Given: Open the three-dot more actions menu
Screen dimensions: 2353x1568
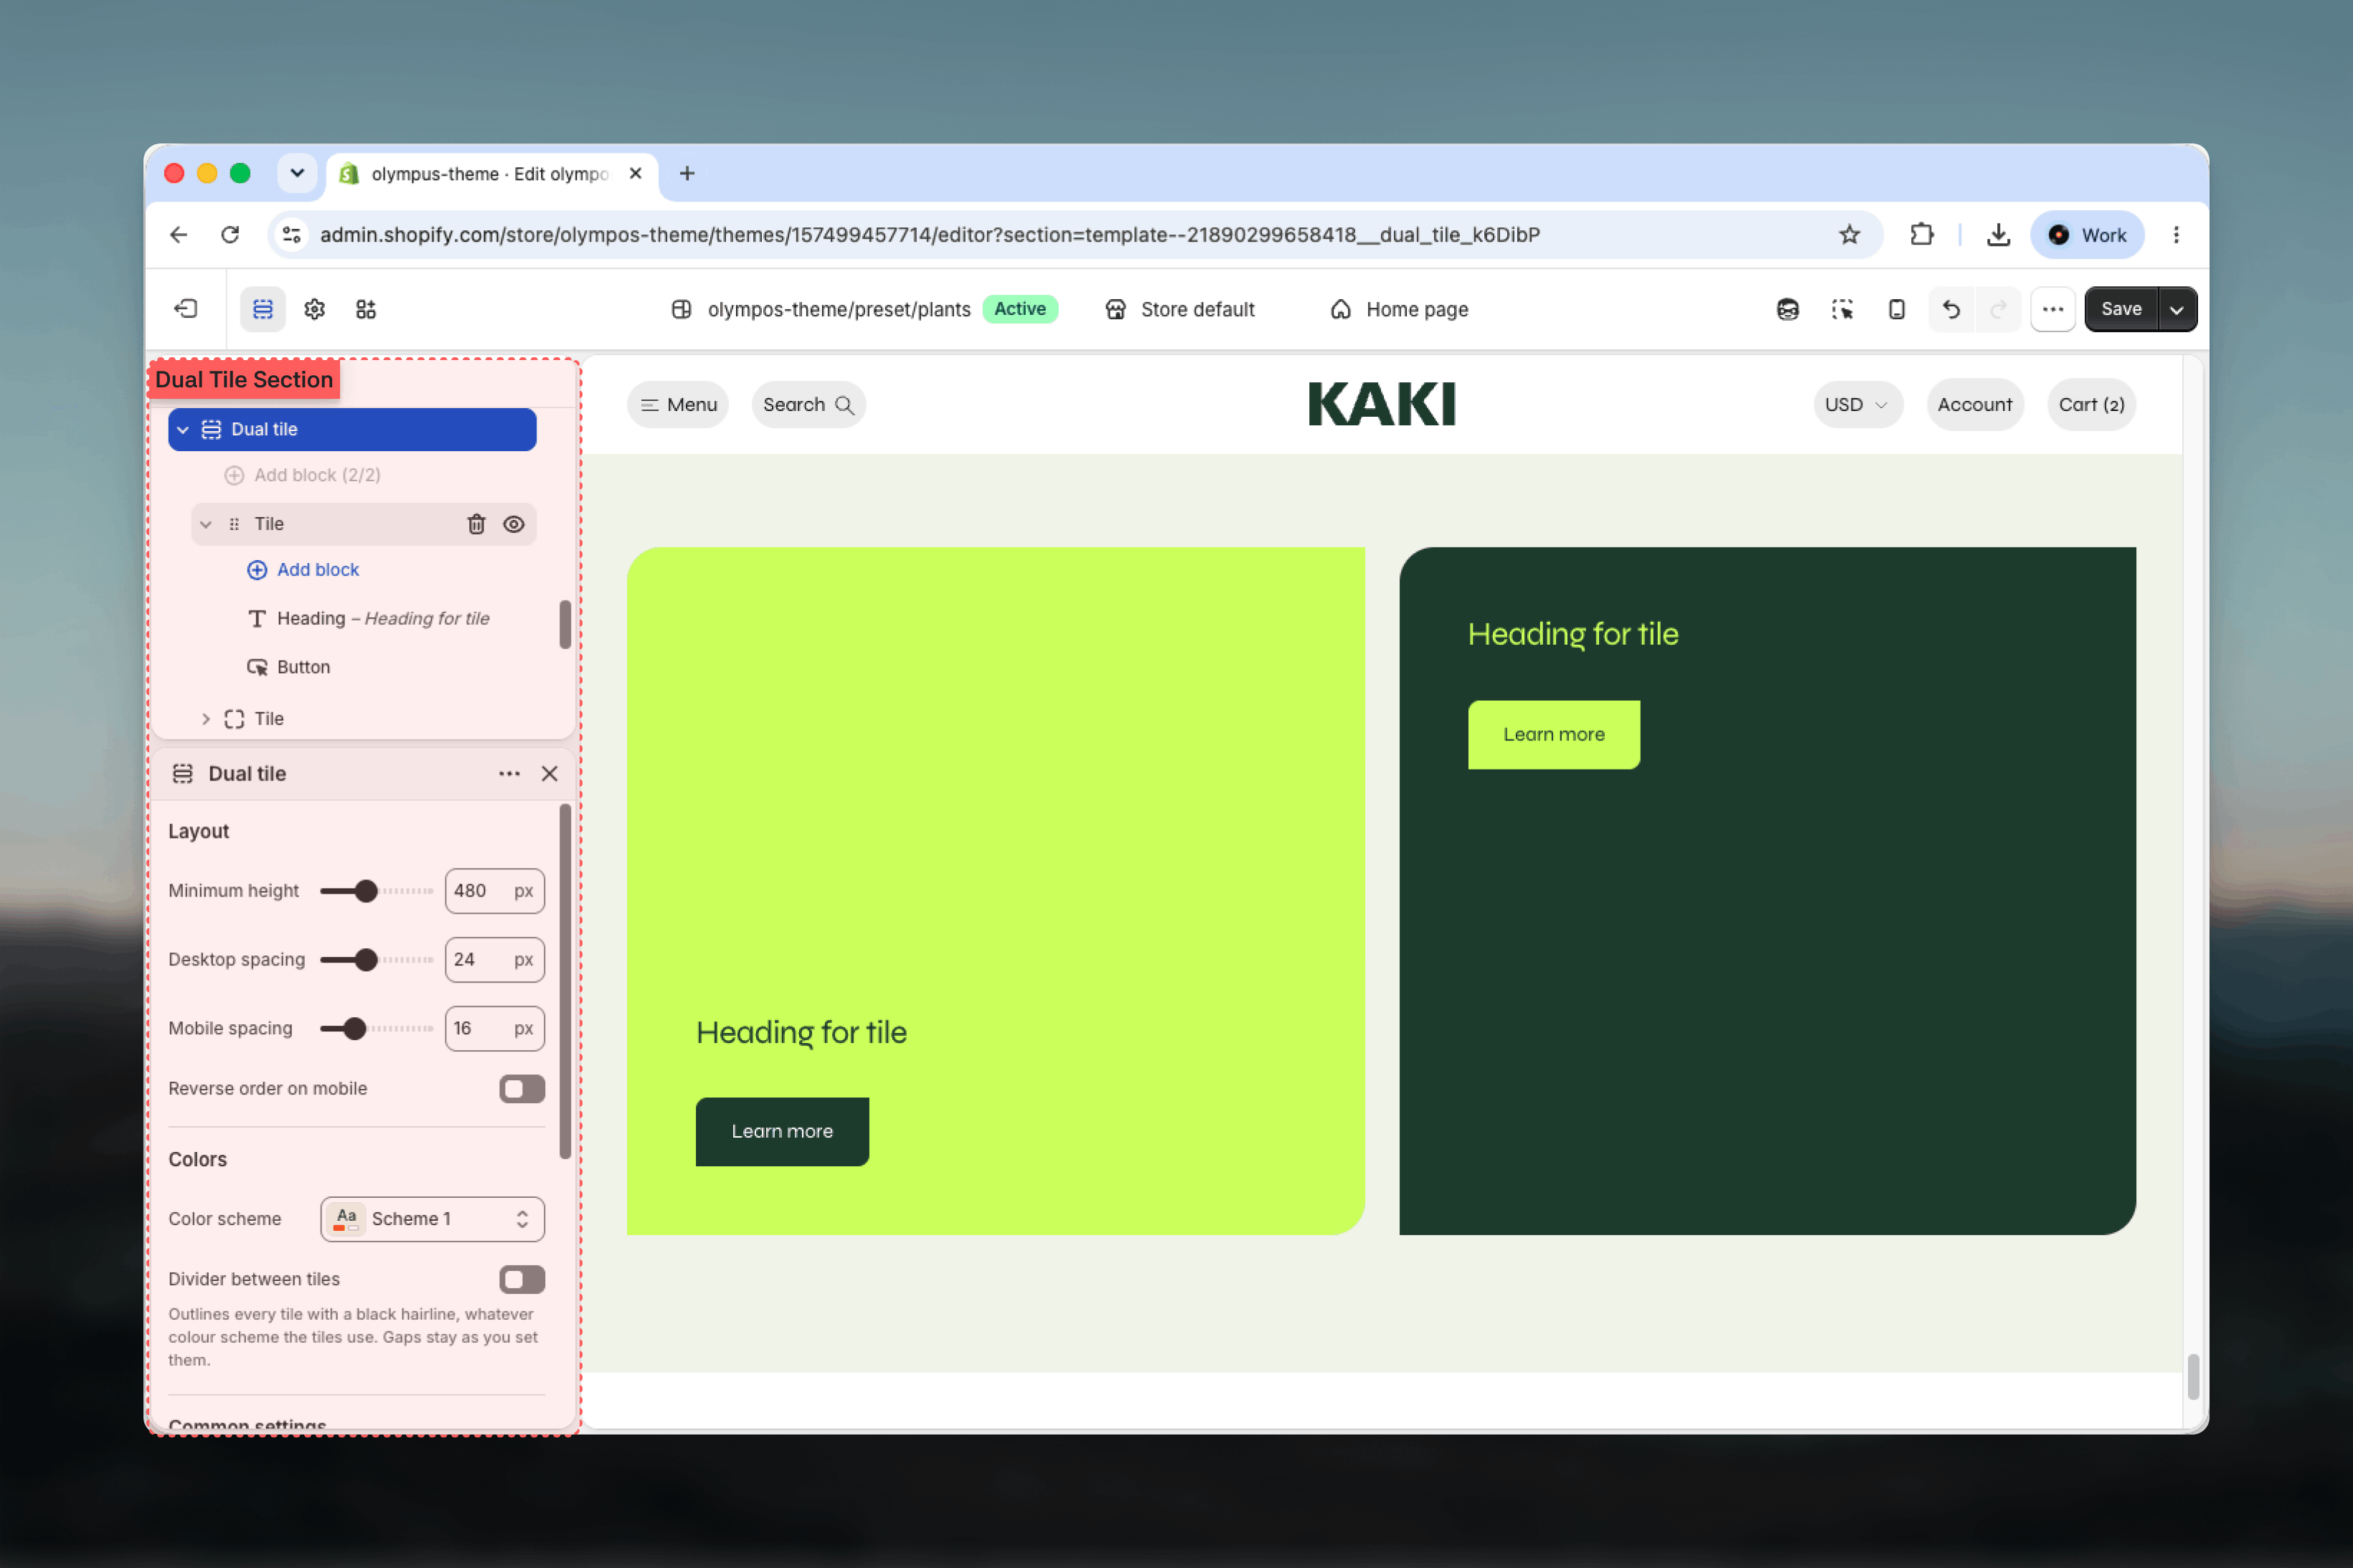Looking at the screenshot, I should pyautogui.click(x=2052, y=309).
